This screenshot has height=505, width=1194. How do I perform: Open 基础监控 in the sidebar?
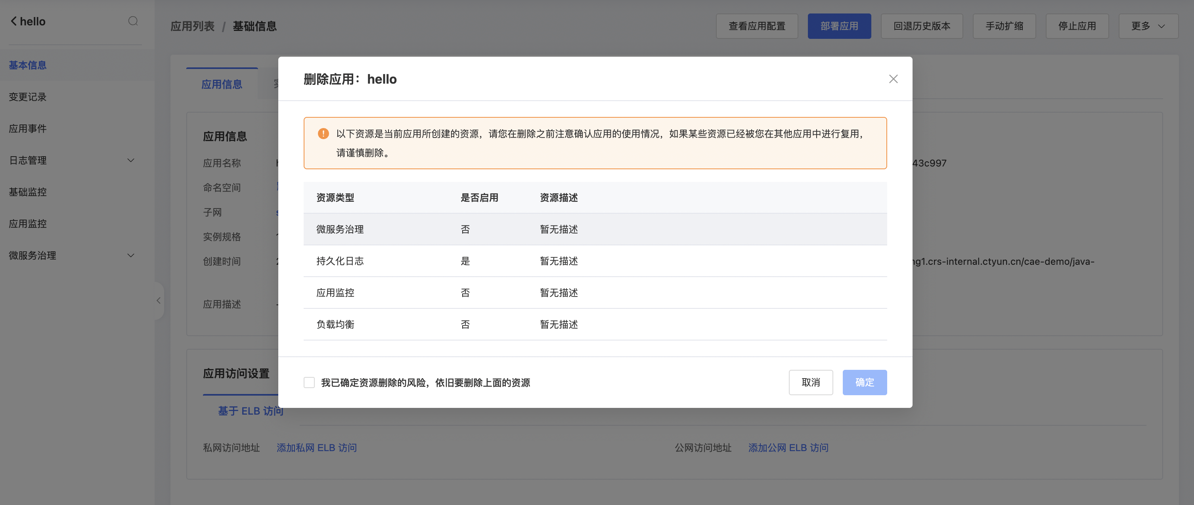click(28, 192)
